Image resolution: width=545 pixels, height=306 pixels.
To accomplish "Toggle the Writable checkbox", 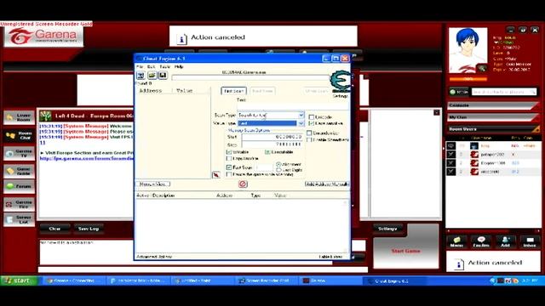I will [229, 152].
